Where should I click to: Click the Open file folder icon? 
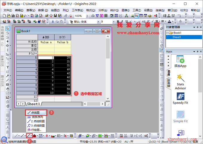point(47,16)
